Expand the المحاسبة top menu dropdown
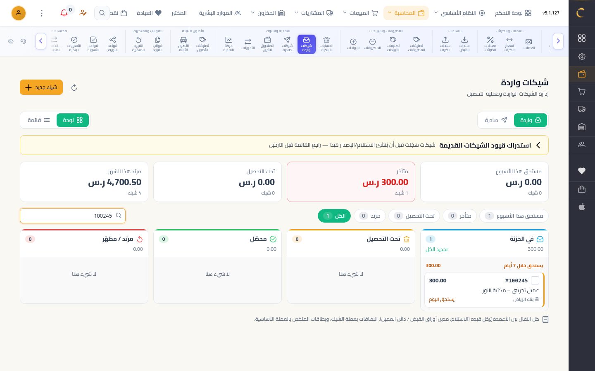 click(x=406, y=13)
